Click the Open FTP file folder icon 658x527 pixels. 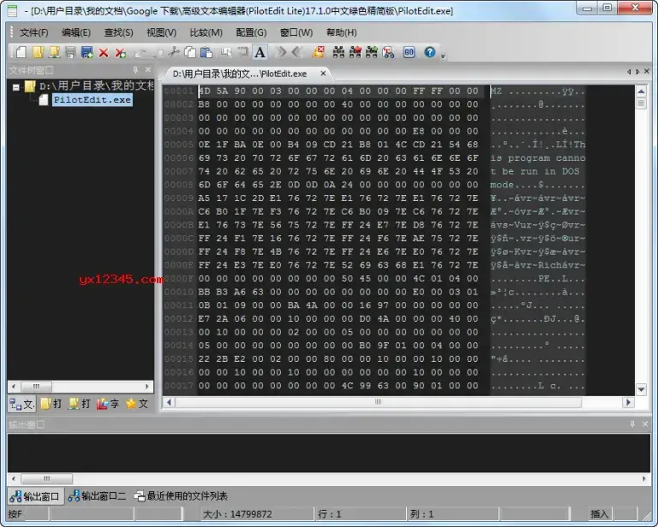[x=54, y=52]
